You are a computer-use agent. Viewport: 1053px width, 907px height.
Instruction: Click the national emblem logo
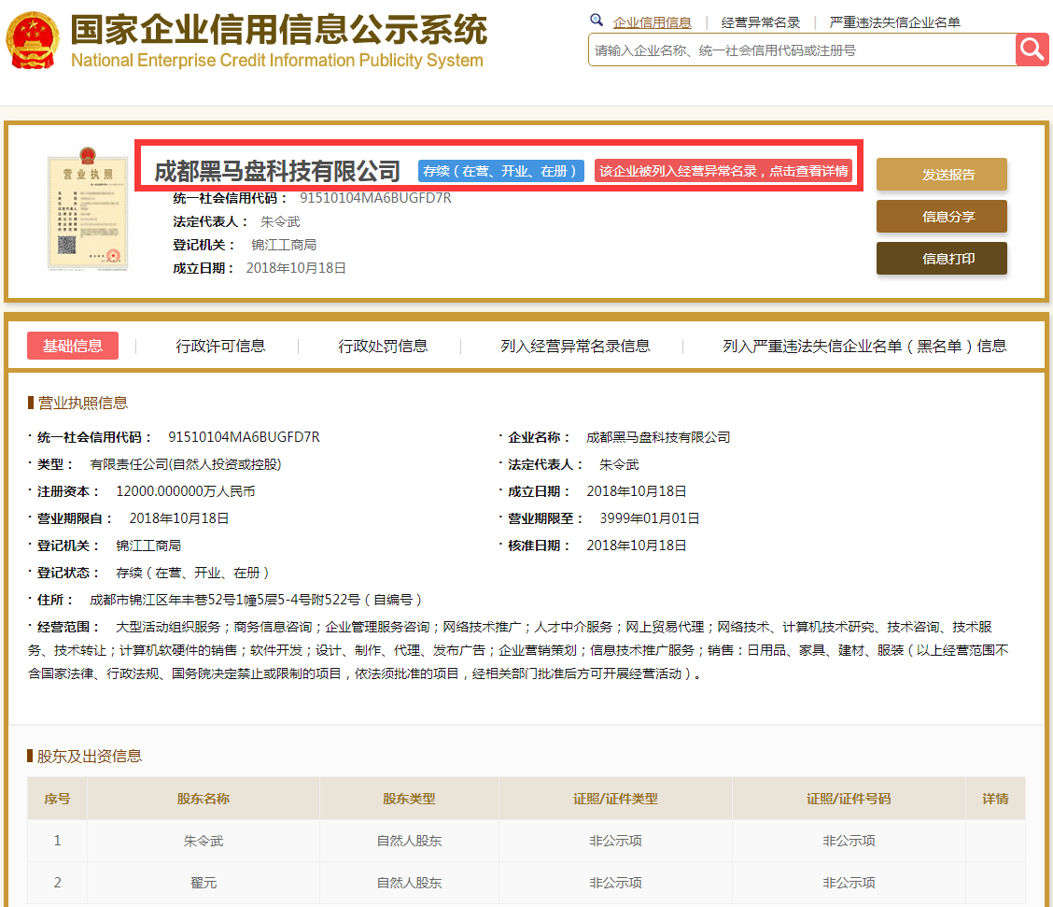pyautogui.click(x=32, y=40)
